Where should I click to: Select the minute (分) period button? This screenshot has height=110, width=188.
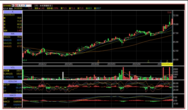(x=23, y=6)
